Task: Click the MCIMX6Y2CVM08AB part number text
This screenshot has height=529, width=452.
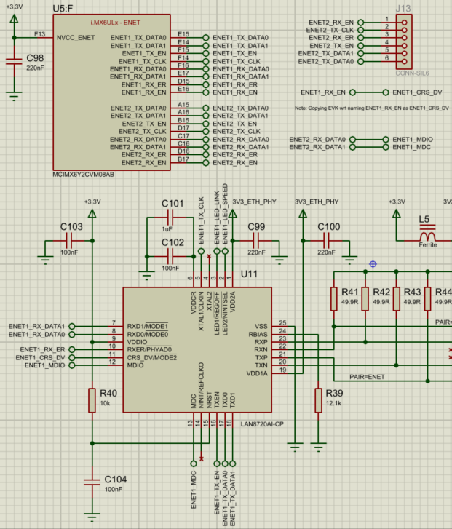Action: pos(84,175)
